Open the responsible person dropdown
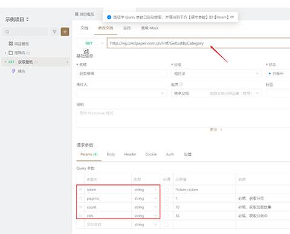Viewport: 290px width, 234px height. 121,93
